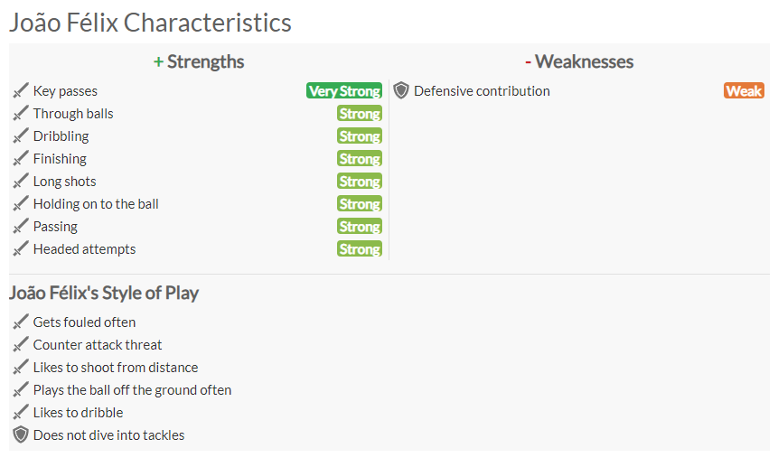Click the sword icon next to Dribbling

[21, 135]
